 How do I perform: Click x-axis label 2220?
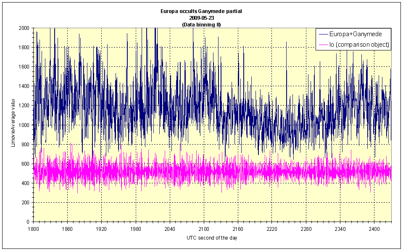[x=272, y=229]
